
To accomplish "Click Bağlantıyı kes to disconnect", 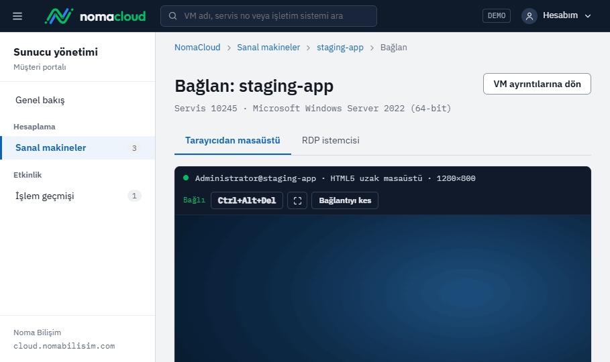I will (345, 200).
